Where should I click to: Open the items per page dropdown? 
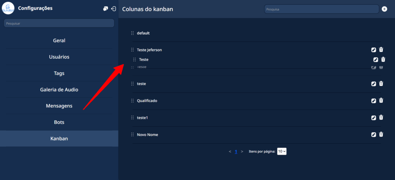tap(282, 152)
